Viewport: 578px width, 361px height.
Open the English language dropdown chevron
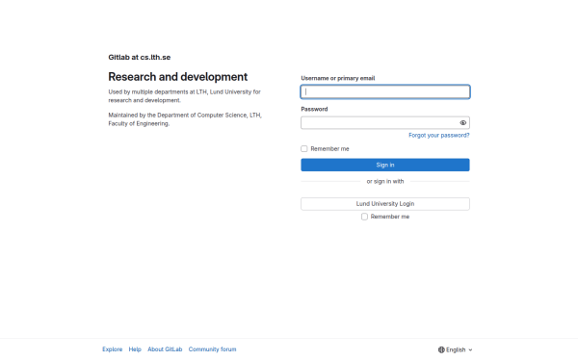point(470,350)
